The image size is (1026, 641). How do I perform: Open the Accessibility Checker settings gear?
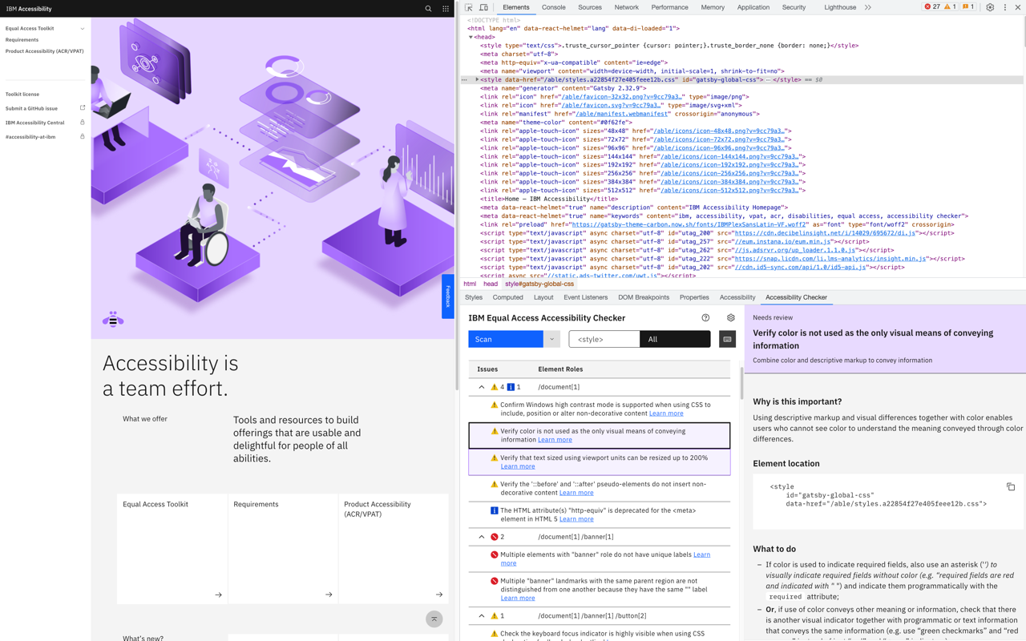pos(730,317)
